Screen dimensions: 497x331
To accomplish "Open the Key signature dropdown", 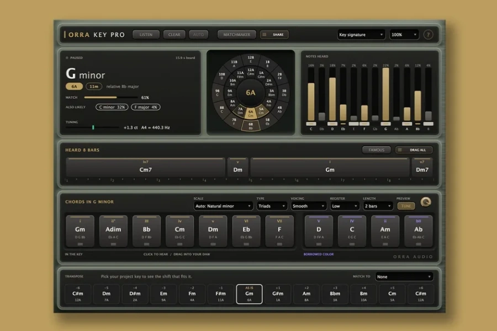I will click(x=361, y=35).
